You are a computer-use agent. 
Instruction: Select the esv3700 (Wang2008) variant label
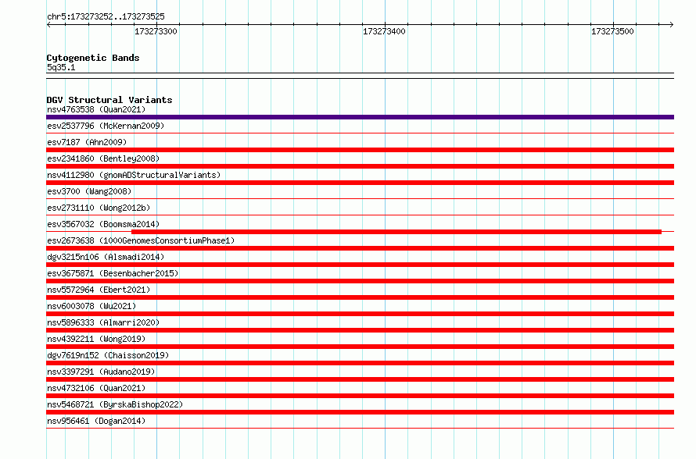tap(89, 191)
